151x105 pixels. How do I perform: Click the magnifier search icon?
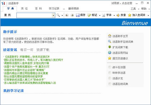tap(58, 15)
